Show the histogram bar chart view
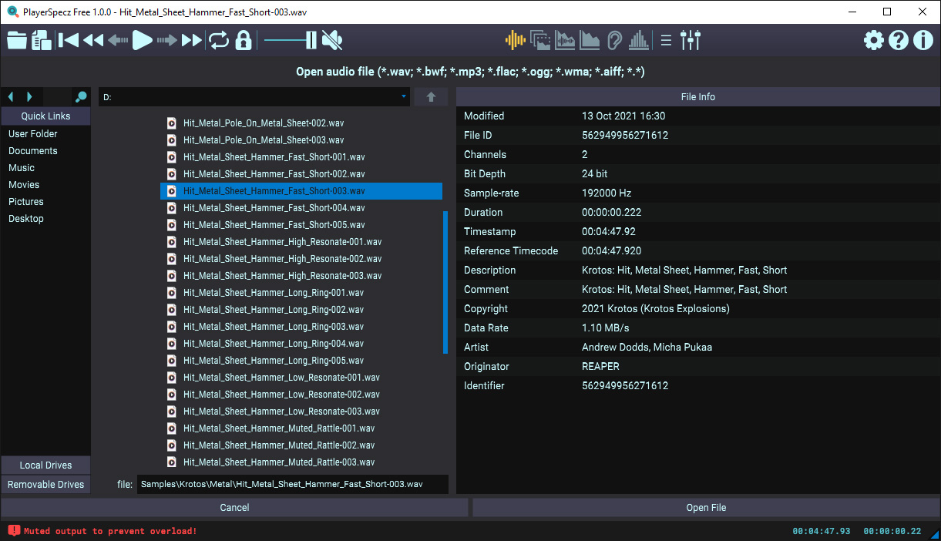 point(638,40)
